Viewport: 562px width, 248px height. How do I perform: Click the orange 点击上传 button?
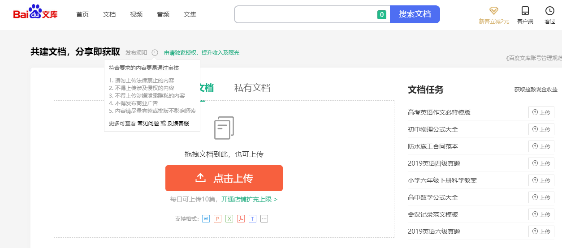pos(224,178)
